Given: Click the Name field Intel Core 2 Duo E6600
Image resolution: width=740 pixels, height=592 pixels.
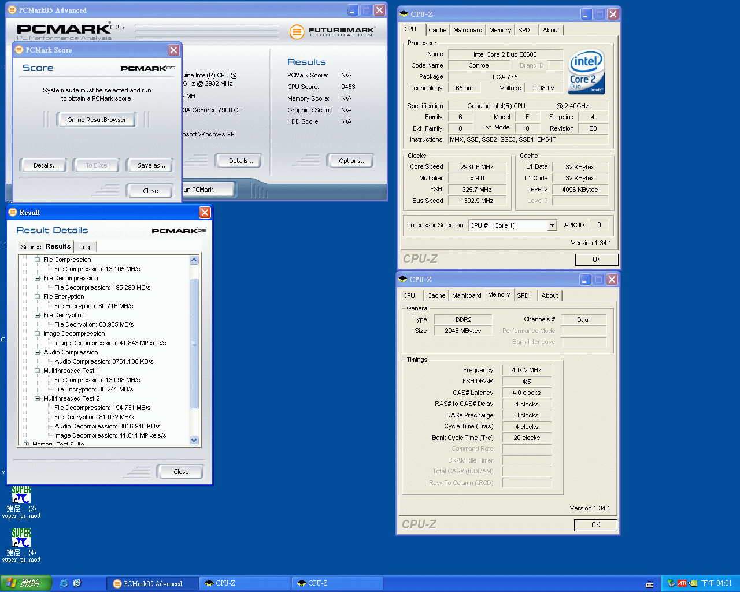Looking at the screenshot, I should [505, 54].
